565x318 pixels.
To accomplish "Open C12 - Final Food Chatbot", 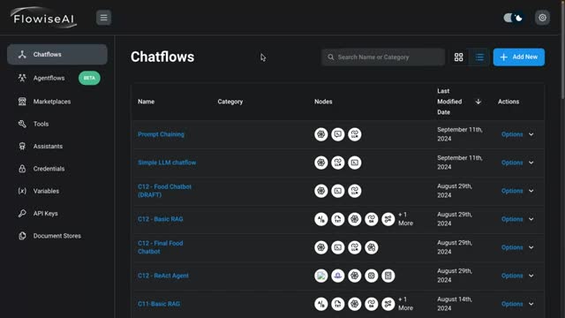I will (x=161, y=247).
